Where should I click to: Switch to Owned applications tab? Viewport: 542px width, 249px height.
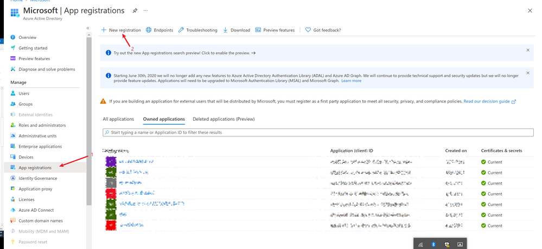[164, 119]
